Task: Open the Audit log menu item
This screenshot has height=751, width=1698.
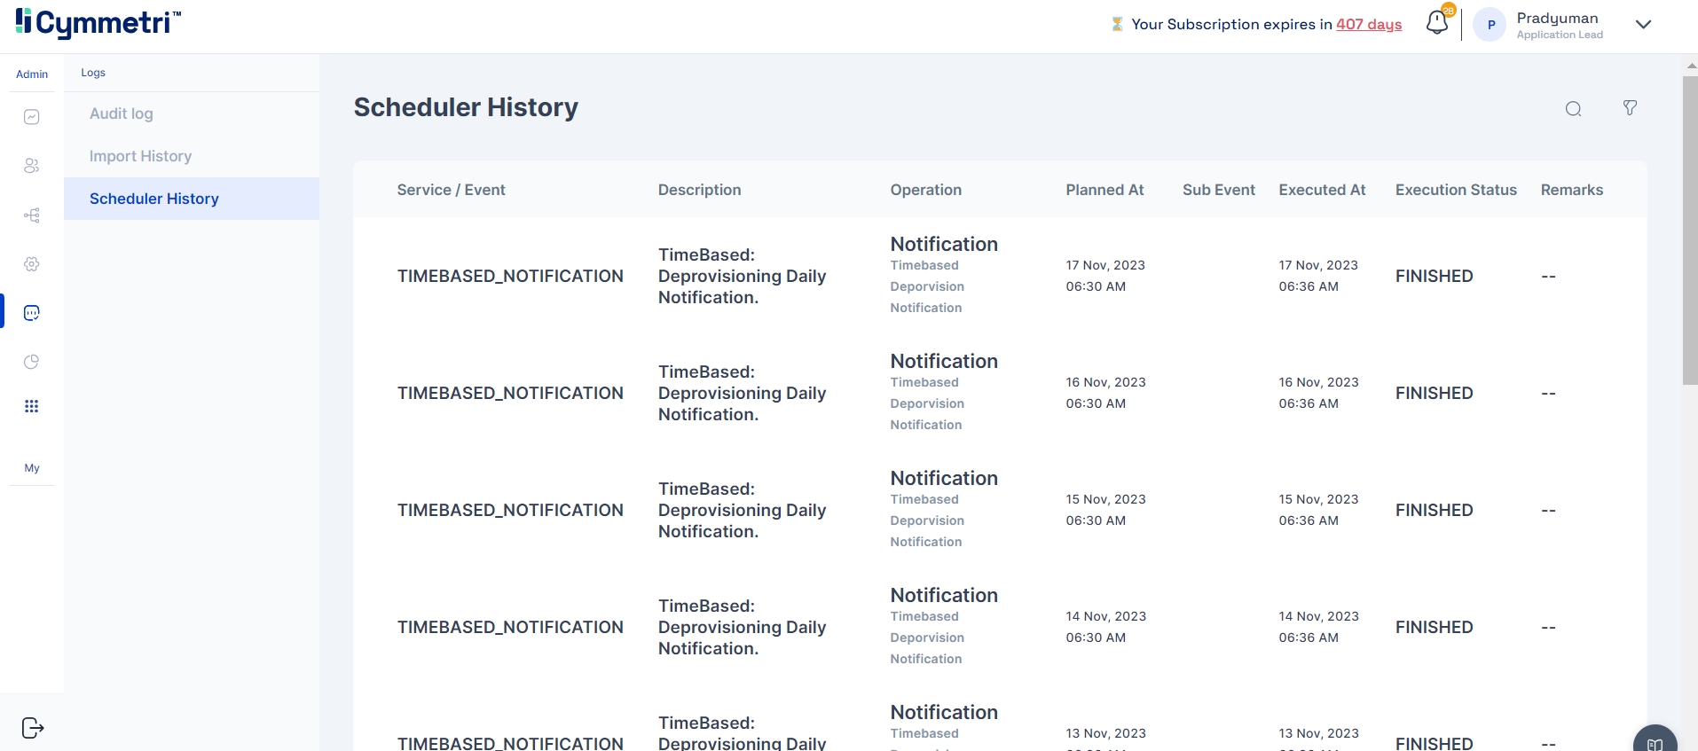Action: tap(122, 113)
